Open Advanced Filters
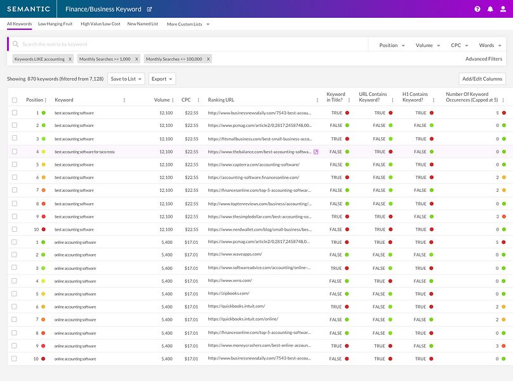The width and height of the screenshot is (513, 381). click(x=484, y=59)
